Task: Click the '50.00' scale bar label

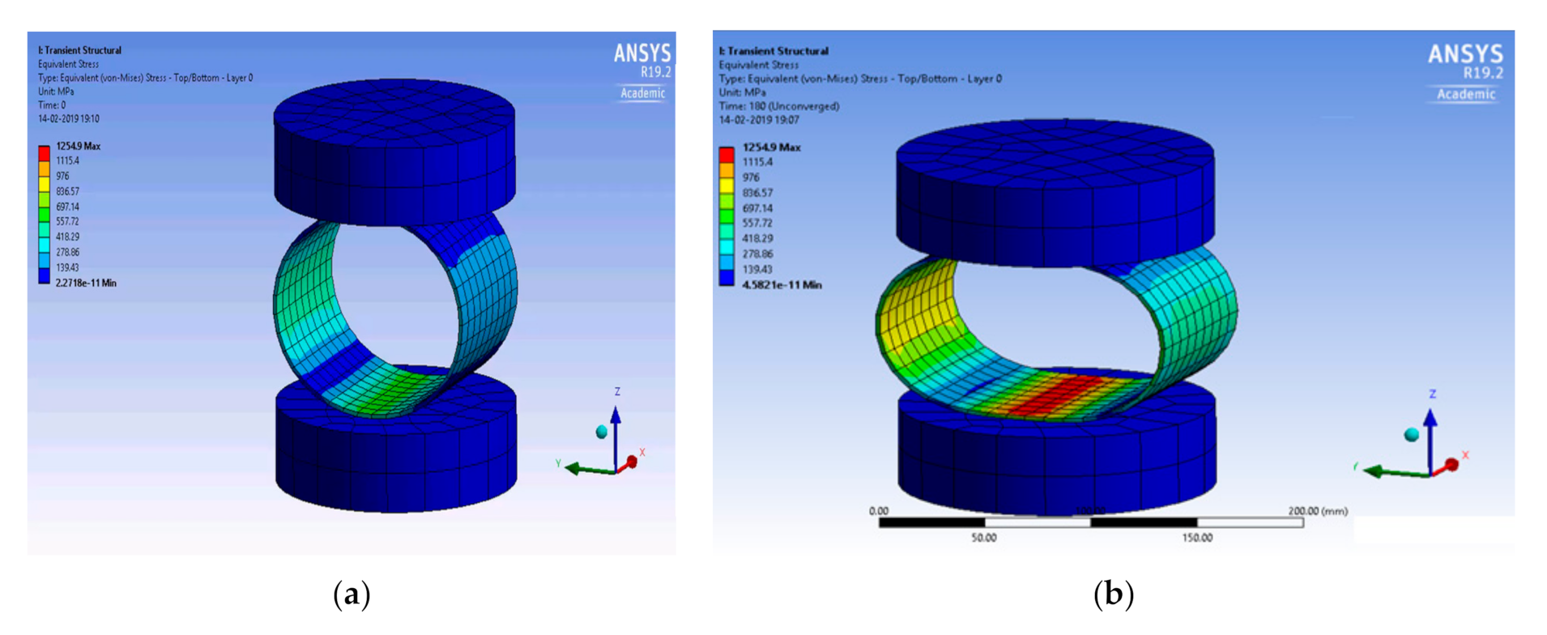Action: [983, 538]
